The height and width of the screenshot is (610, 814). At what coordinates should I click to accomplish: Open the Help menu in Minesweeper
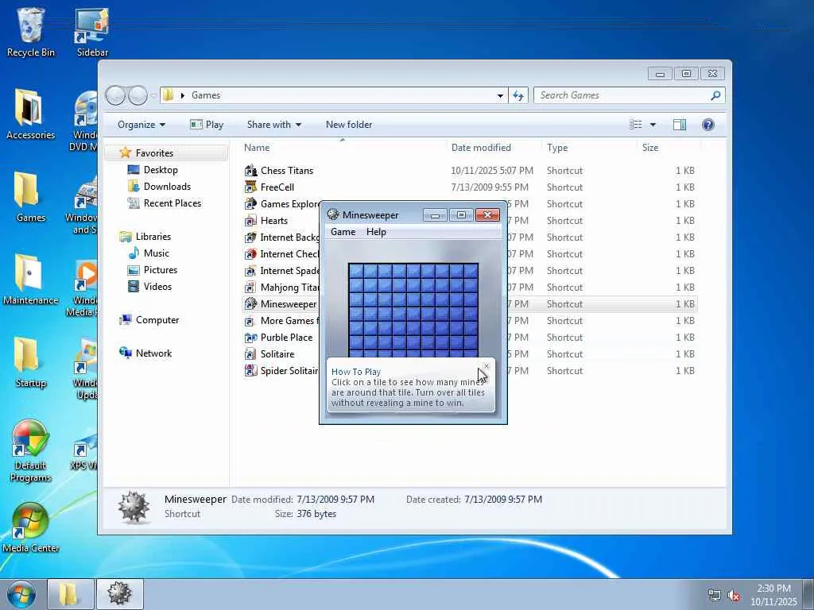click(x=376, y=232)
